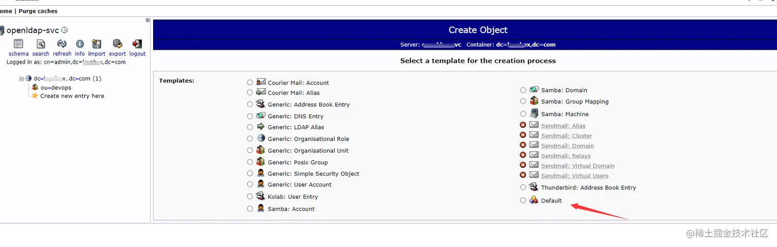Screen dimensions: 777x247
Task: Select Generic: Organisational Unit radio button
Action: [x=250, y=150]
